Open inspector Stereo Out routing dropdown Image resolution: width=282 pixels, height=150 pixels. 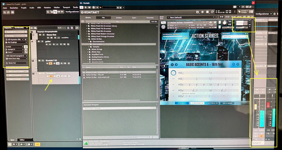tap(17, 63)
